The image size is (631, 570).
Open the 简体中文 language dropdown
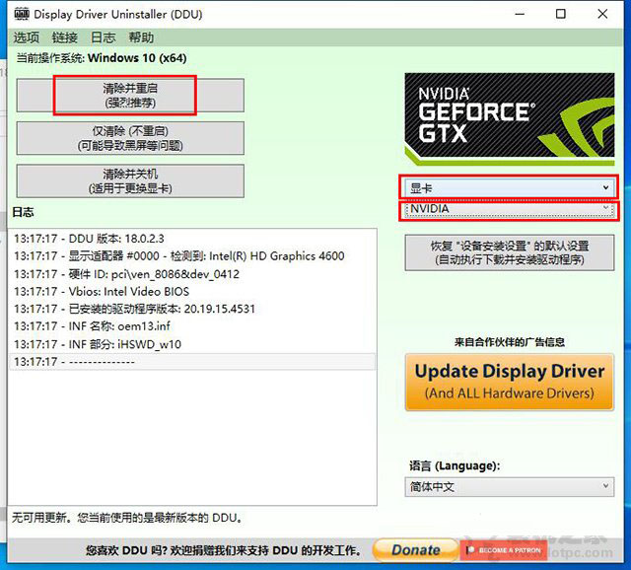pyautogui.click(x=509, y=487)
